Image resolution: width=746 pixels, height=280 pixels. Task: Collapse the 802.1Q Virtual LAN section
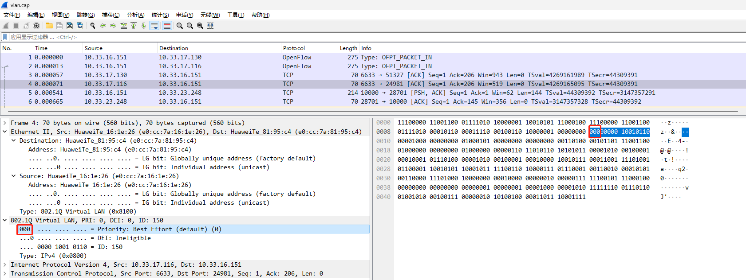point(4,220)
